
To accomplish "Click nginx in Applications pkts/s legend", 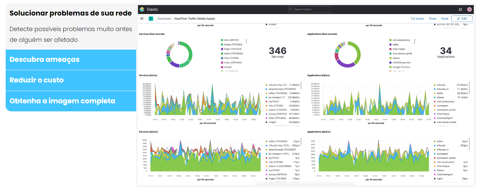I will (x=451, y=179).
